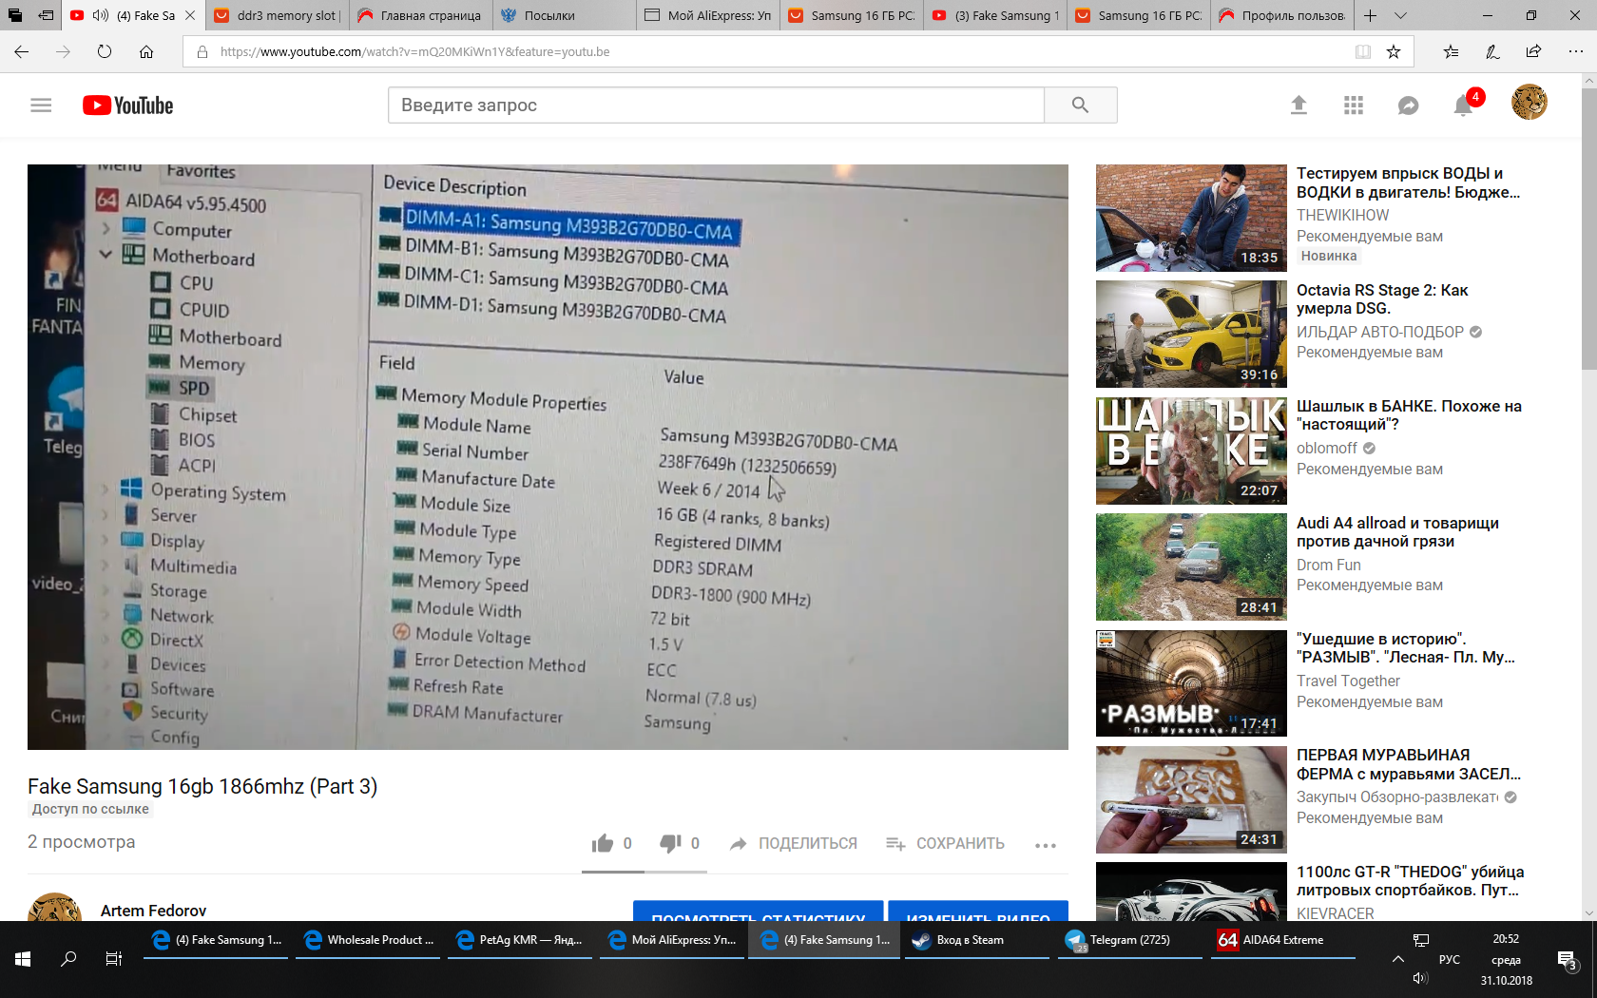Open the Octavia RS Stage 2 video title
The height and width of the screenshot is (998, 1597).
[x=1382, y=299]
